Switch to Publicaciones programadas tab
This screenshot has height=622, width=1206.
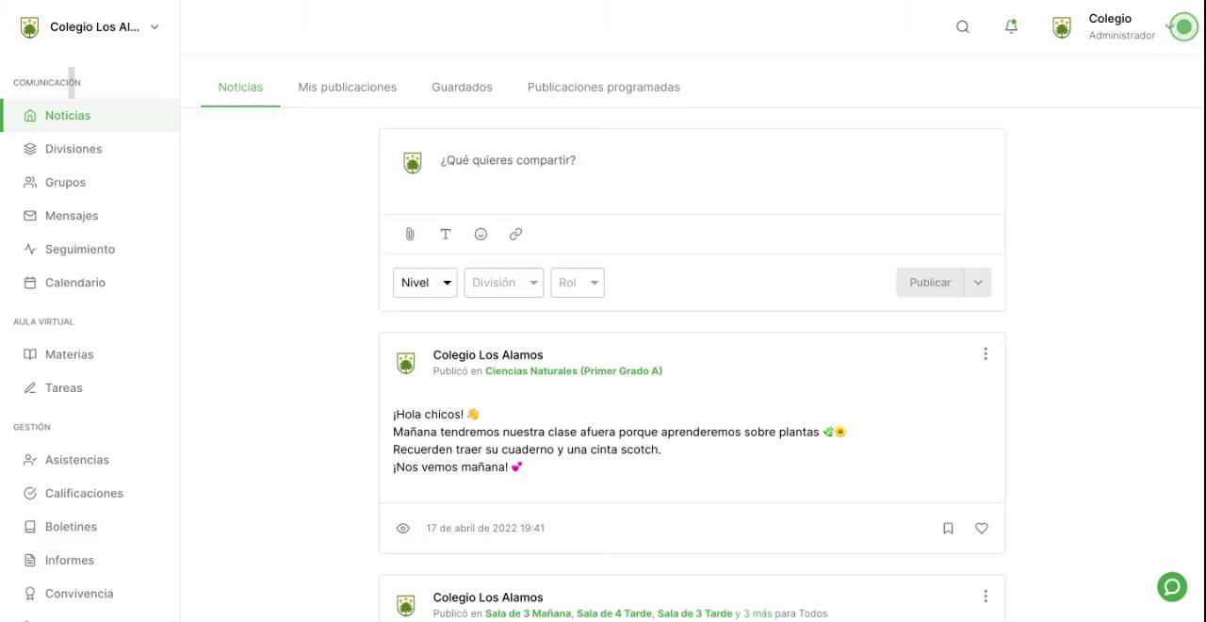(x=604, y=87)
